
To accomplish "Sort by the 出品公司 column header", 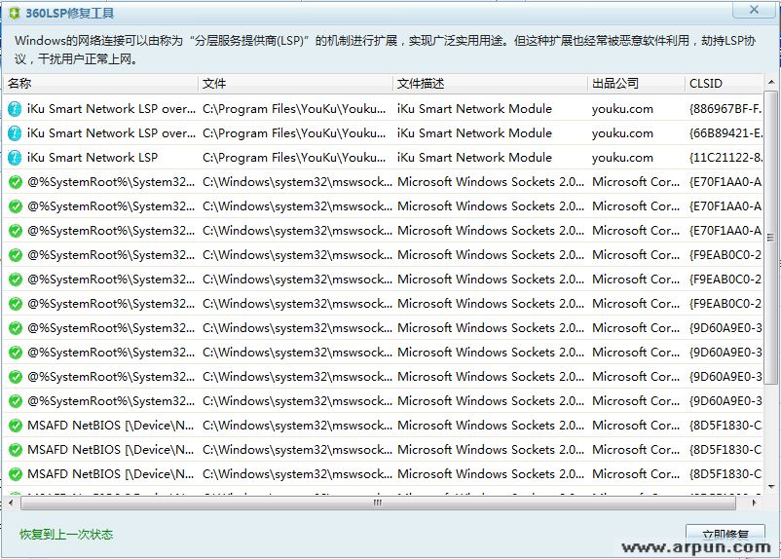I will (636, 84).
